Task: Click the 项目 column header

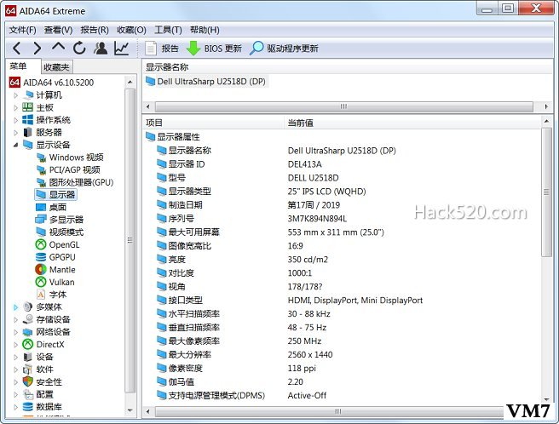Action: [213, 123]
